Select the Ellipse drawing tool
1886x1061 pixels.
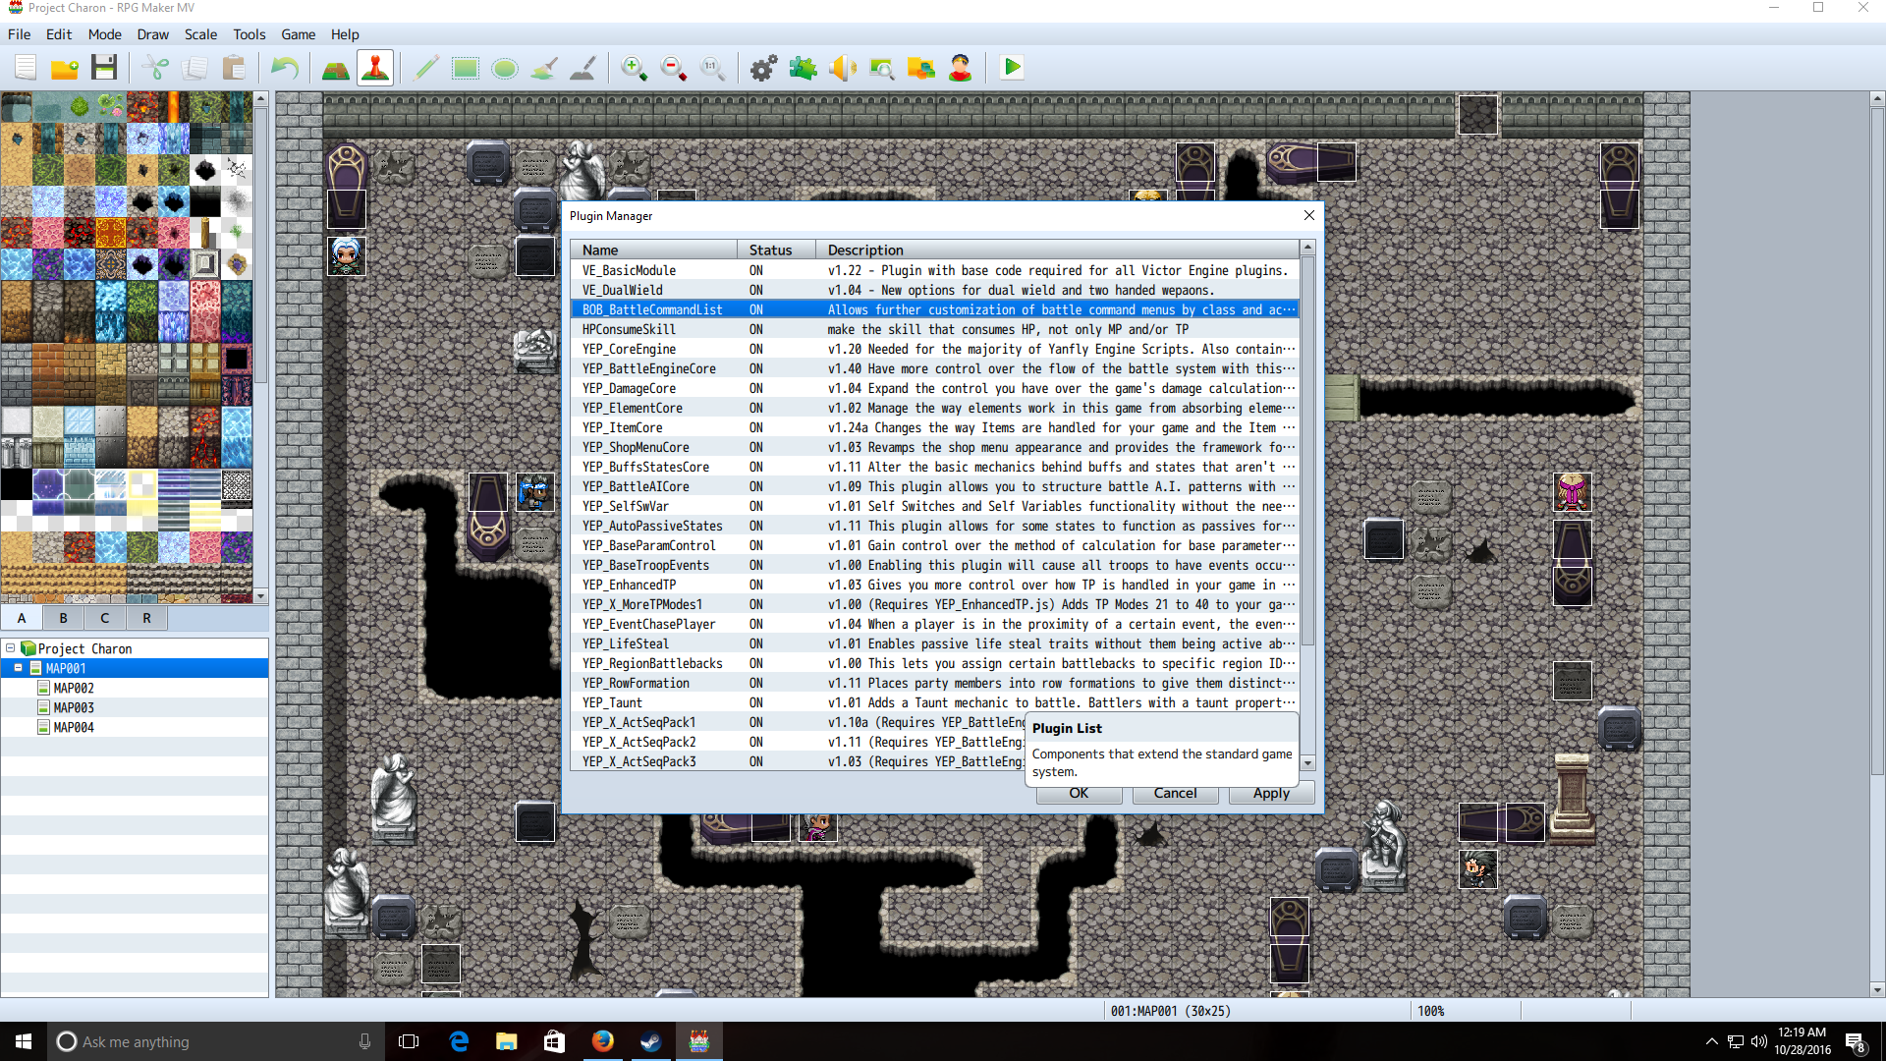[505, 68]
